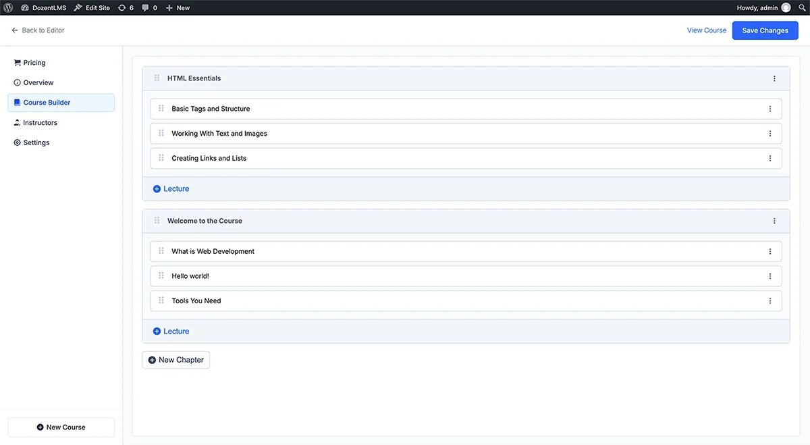
Task: Click the New Chapter button
Action: (176, 360)
